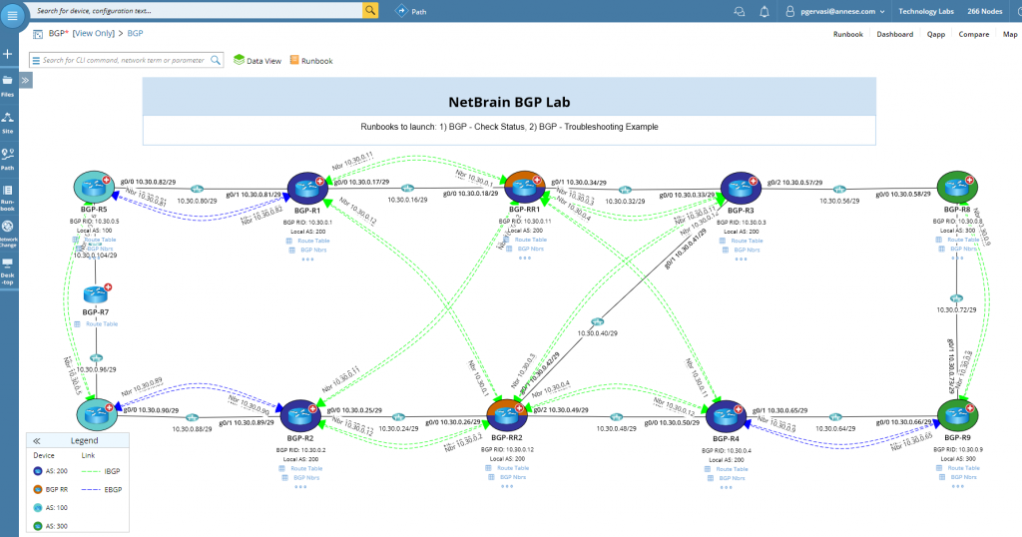Expand more data under BGP-R3

pyautogui.click(x=742, y=260)
